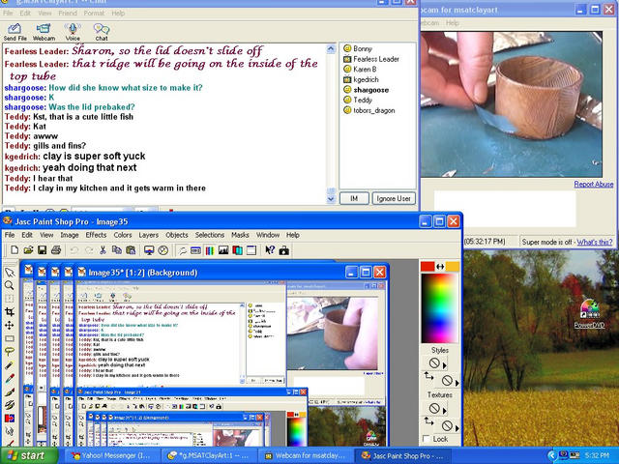Print the image using the printer icon
Screen dimensions: 619x464
click(x=56, y=250)
